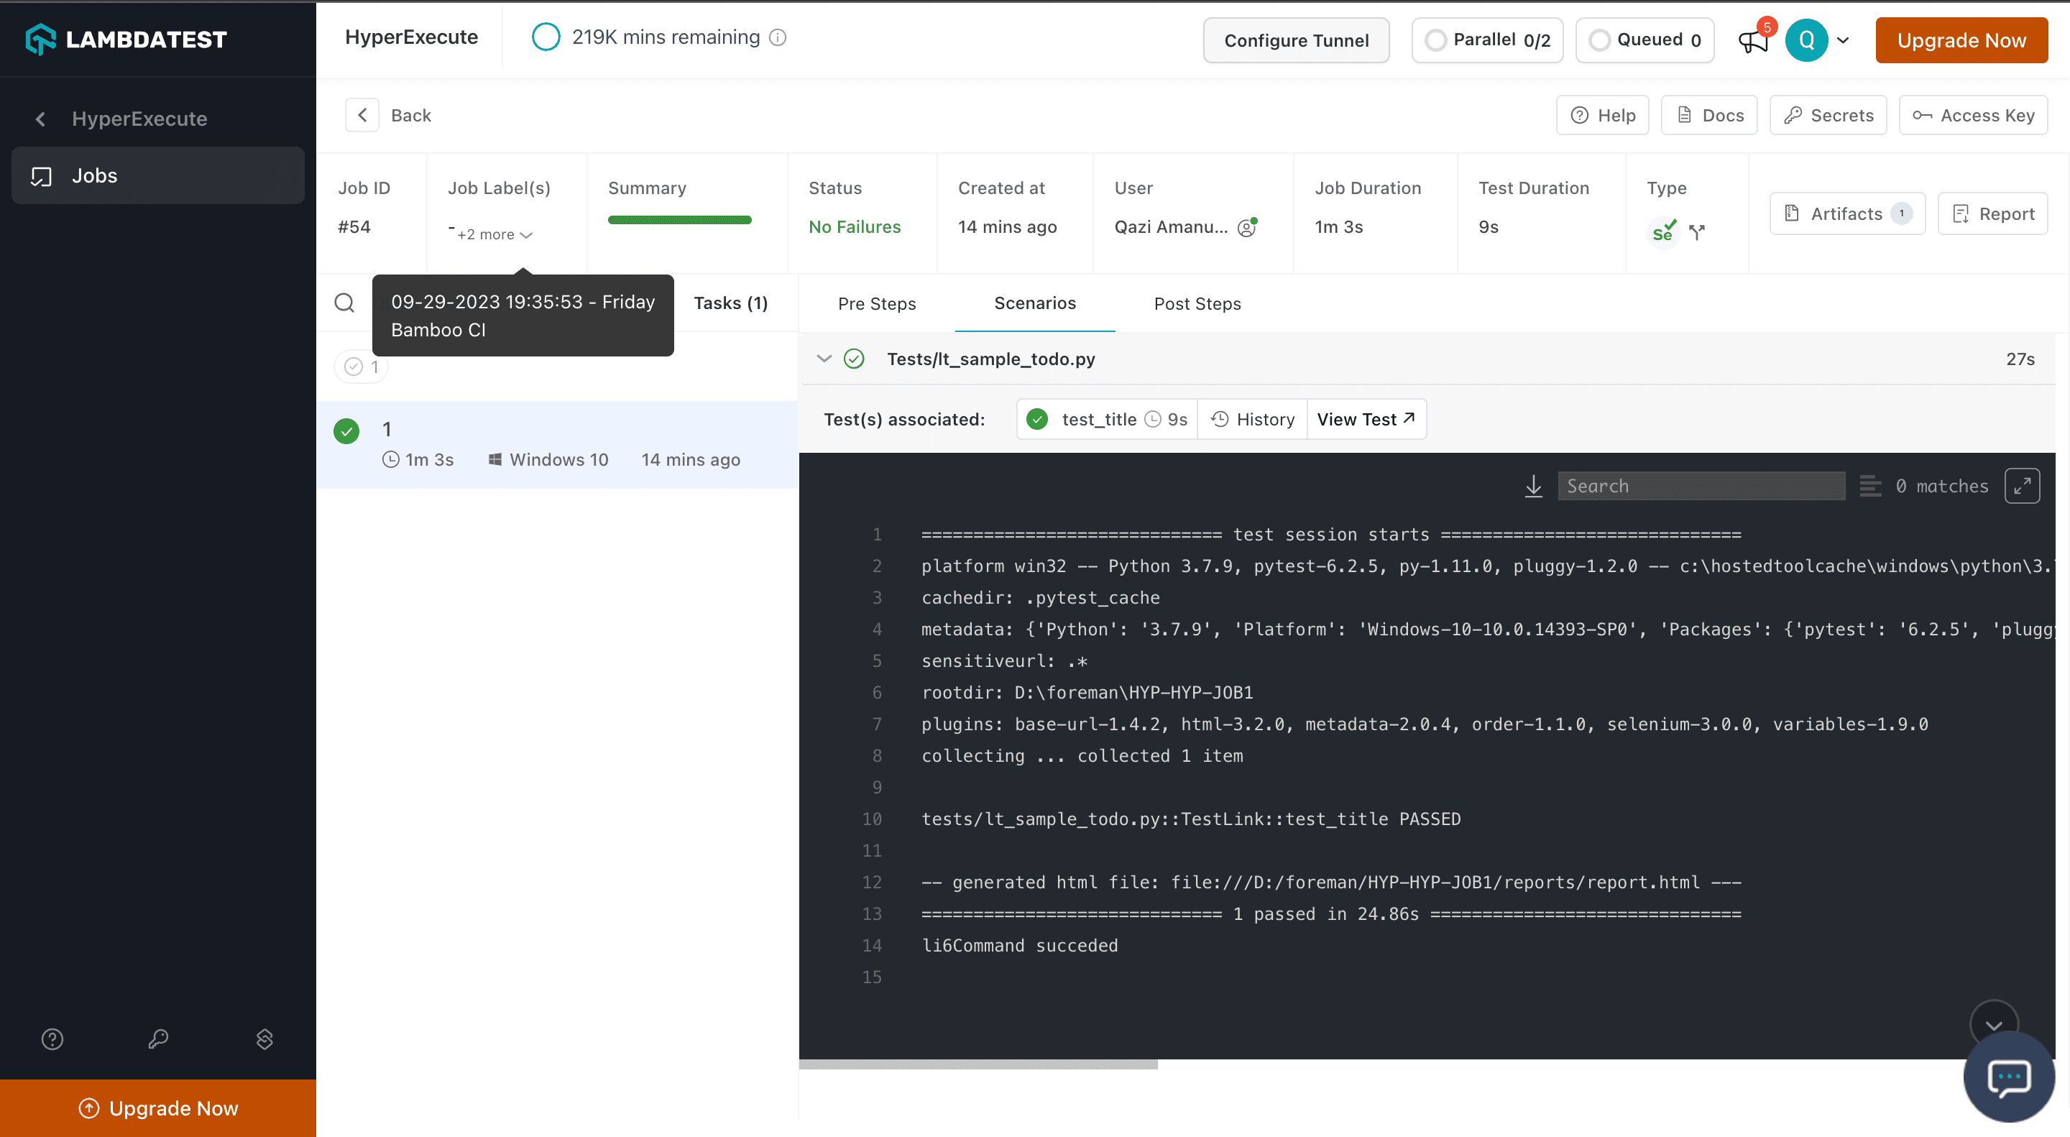The image size is (2070, 1137).
Task: Click the Parallel 0/2 status indicator
Action: (1487, 40)
